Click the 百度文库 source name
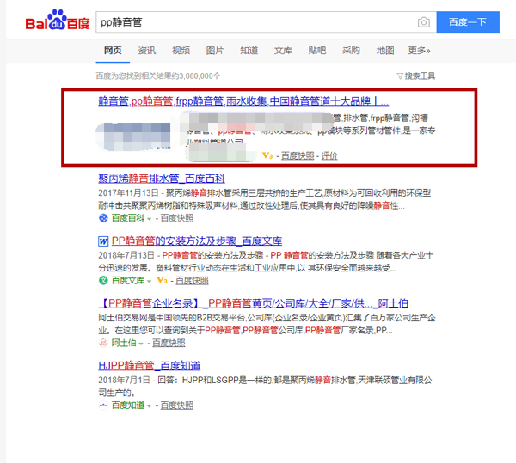Image resolution: width=516 pixels, height=463 pixels. (128, 281)
